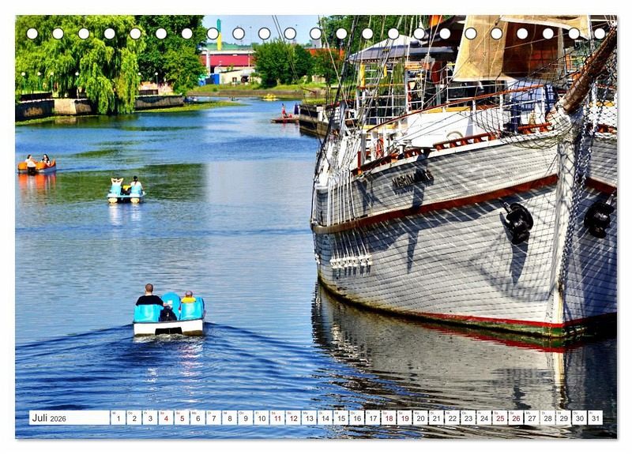The height and width of the screenshot is (454, 632).
Task: Click the last spiral binding hole at top-right
Action: click(600, 33)
